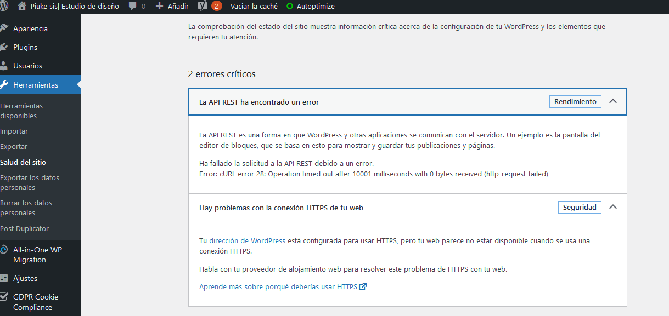The height and width of the screenshot is (316, 669).
Task: Click the Rendimiento badge
Action: (x=575, y=101)
